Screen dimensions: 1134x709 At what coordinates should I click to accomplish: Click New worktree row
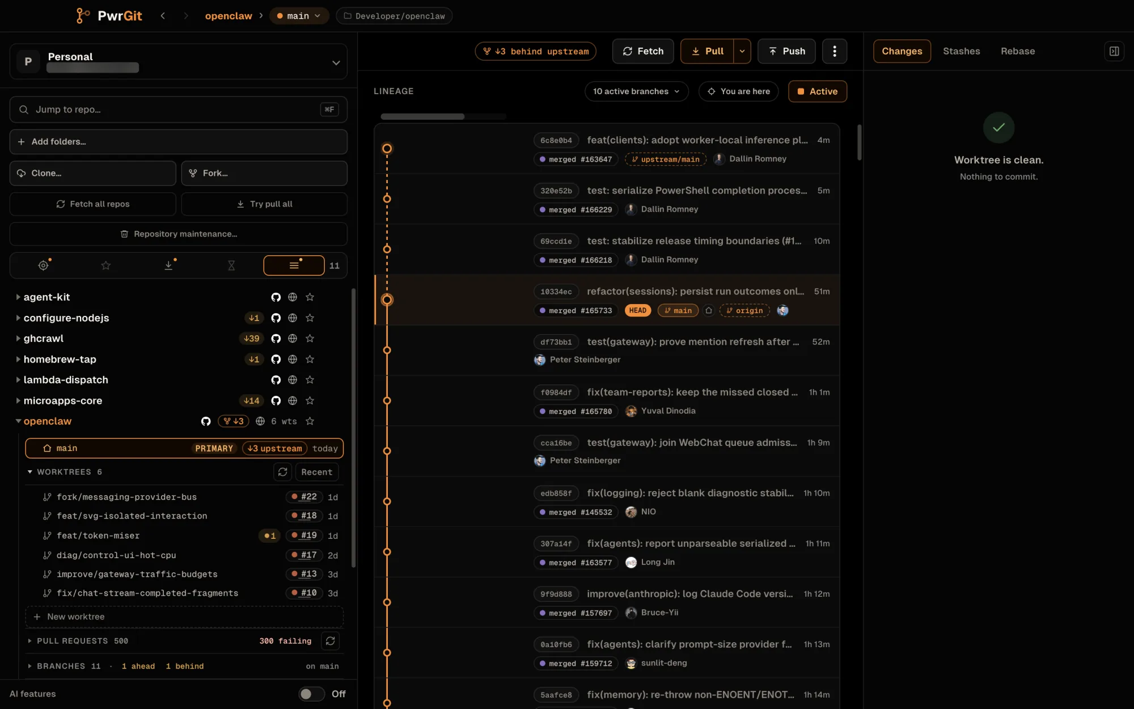[184, 617]
